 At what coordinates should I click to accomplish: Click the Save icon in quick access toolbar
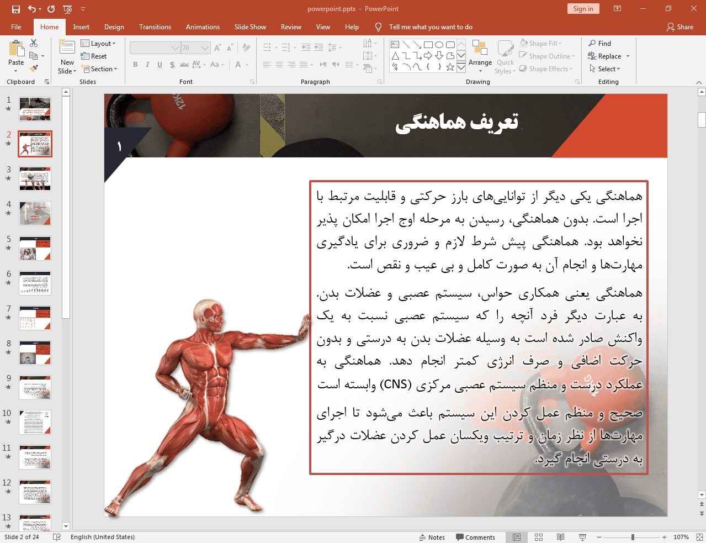tap(16, 9)
